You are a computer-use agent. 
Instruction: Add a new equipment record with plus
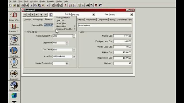pyautogui.click(x=41, y=15)
